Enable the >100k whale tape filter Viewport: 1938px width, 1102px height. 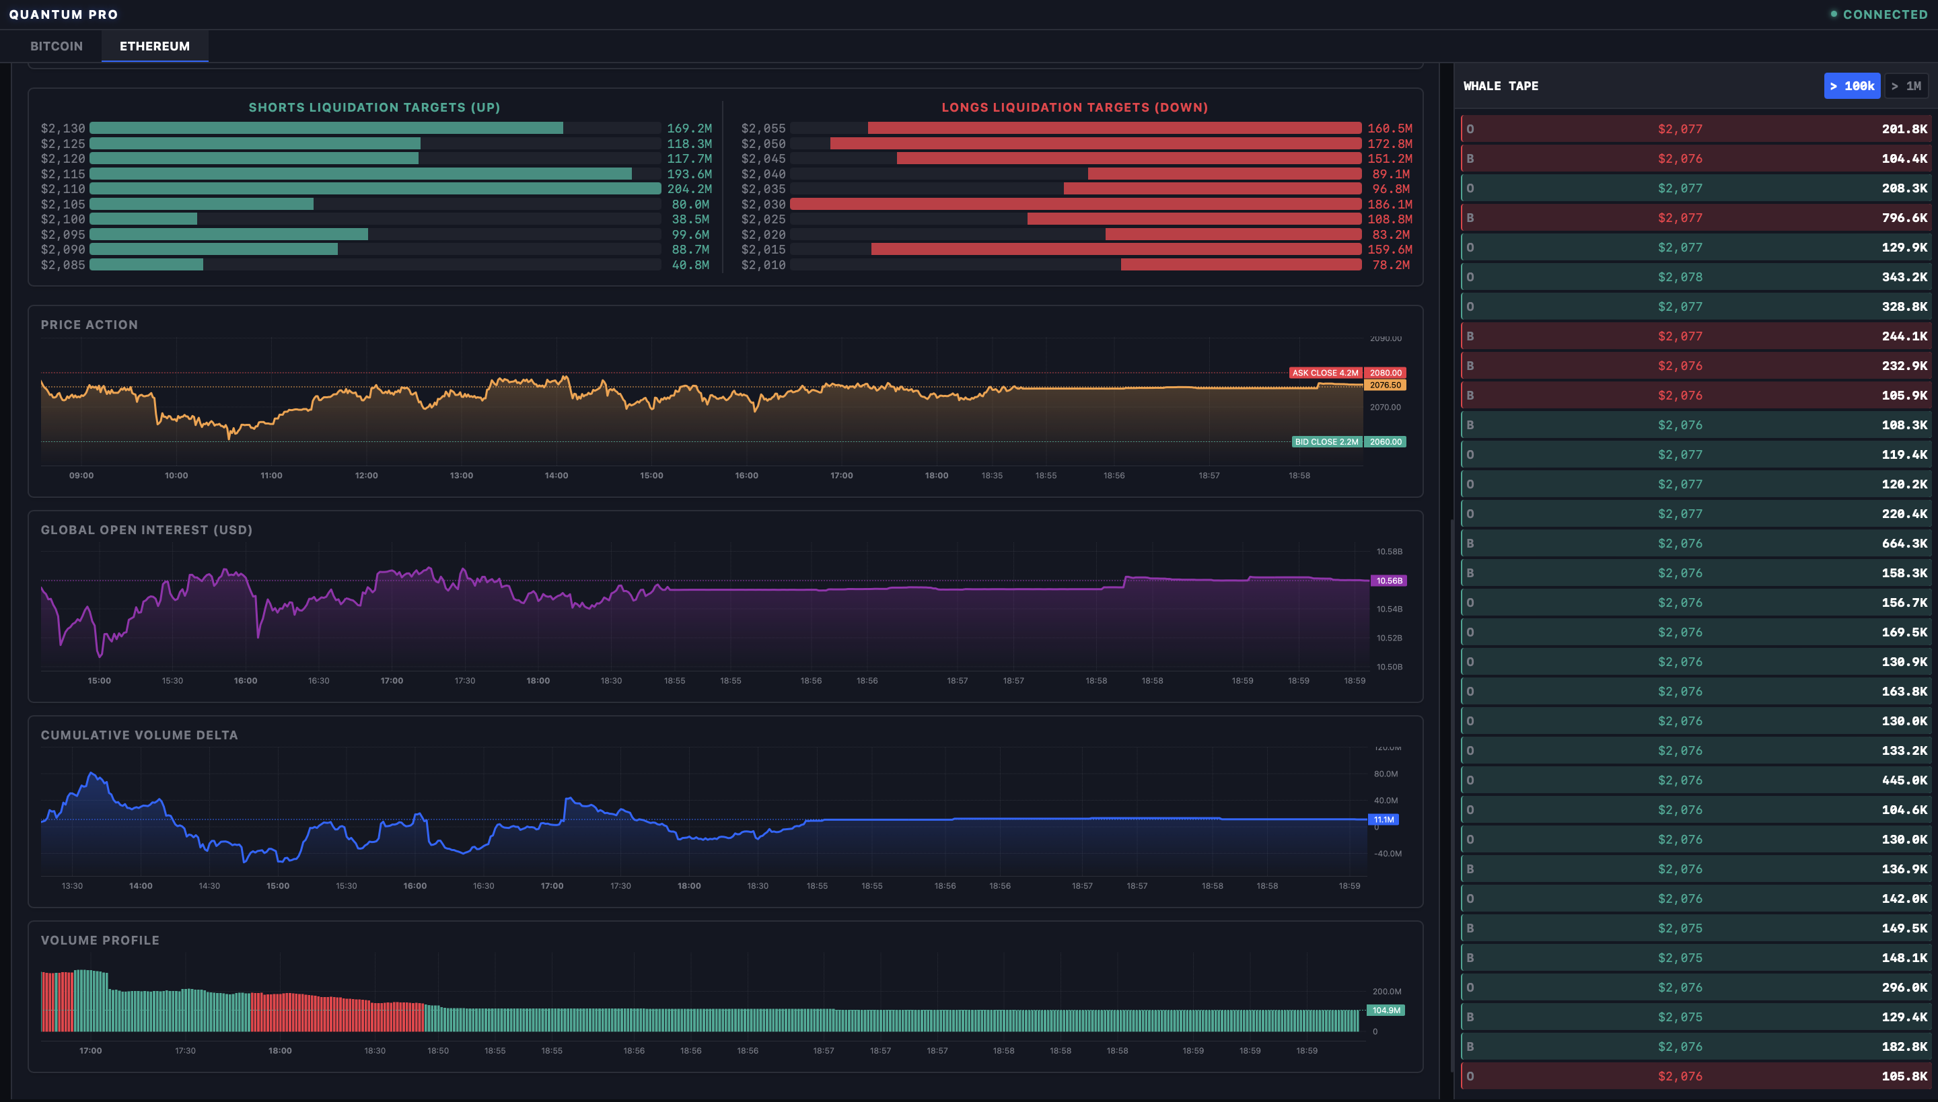1851,86
